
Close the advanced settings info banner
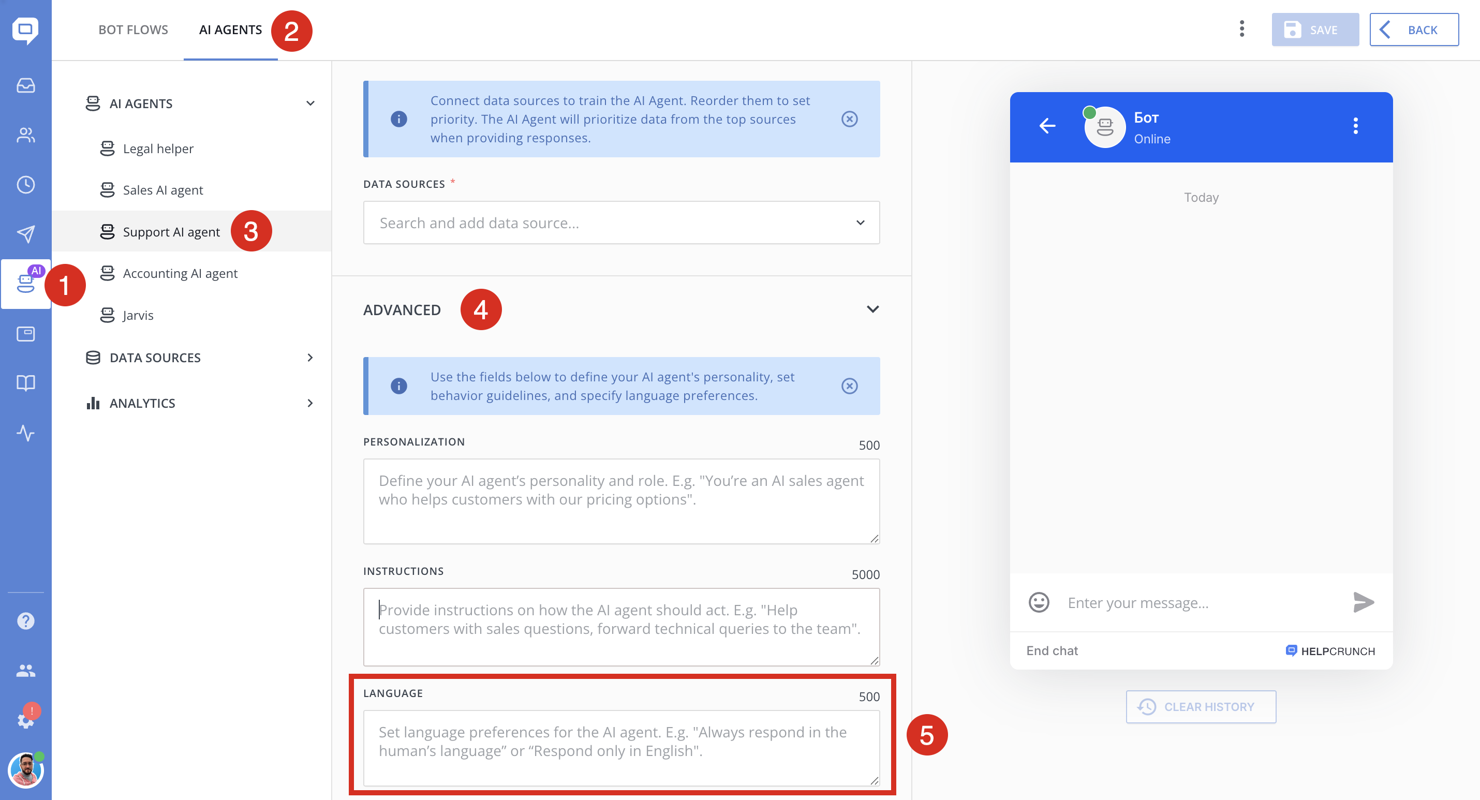tap(849, 386)
